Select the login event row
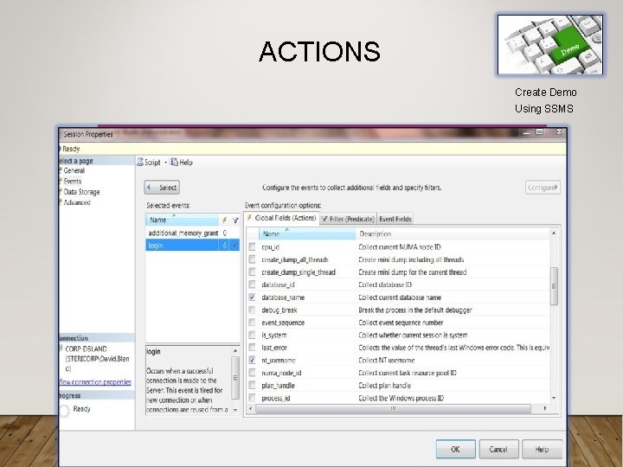The height and width of the screenshot is (467, 623). tap(192, 246)
